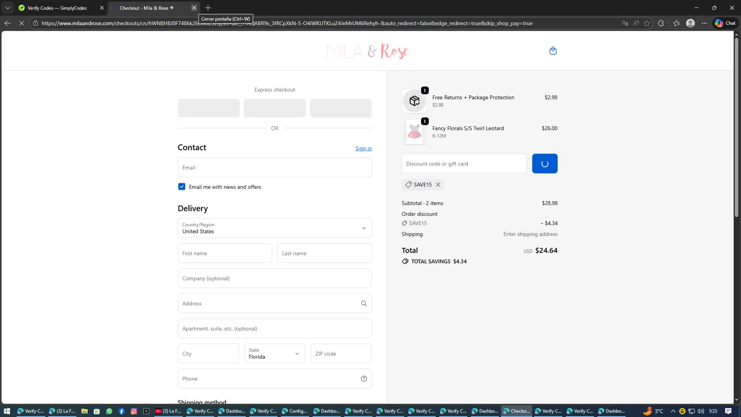Click the Package Protection item thumbnail
The width and height of the screenshot is (741, 417).
click(414, 101)
